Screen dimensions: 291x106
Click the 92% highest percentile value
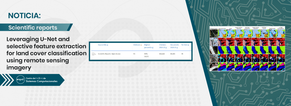click(146, 54)
